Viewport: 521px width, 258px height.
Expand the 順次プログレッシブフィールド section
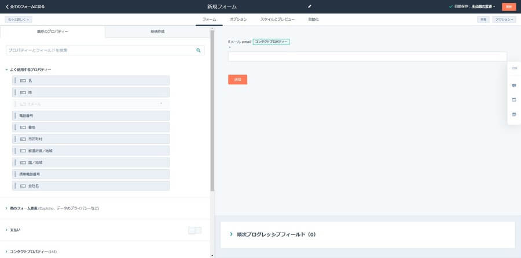(x=232, y=234)
